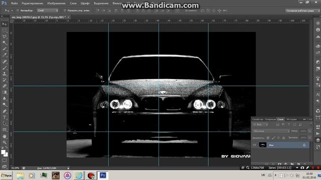
Task: Click the background color swatch
Action: (x=6, y=154)
